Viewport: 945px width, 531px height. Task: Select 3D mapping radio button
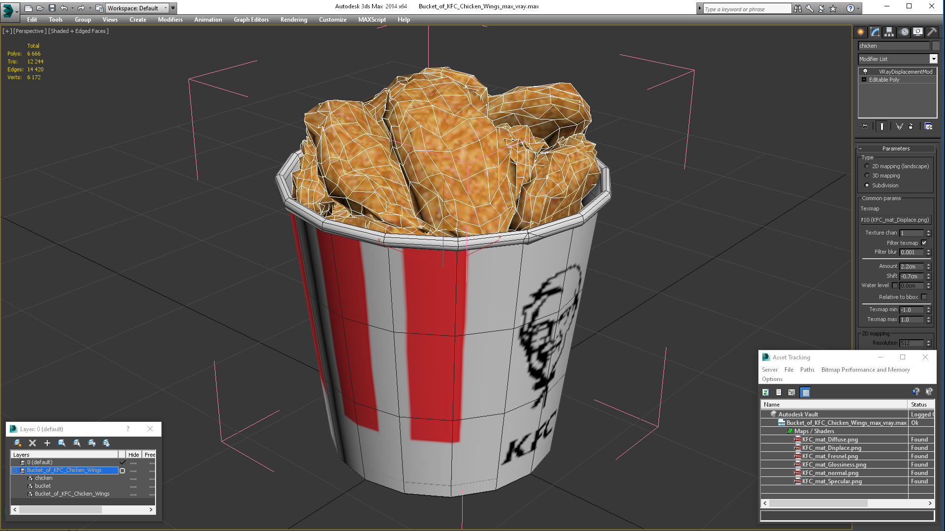point(867,176)
